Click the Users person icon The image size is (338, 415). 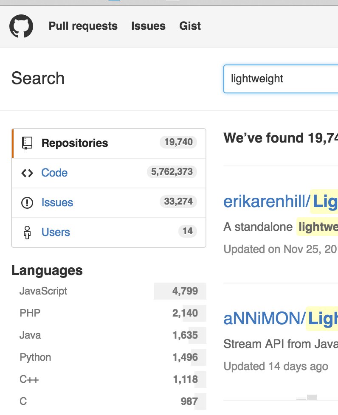click(x=27, y=233)
